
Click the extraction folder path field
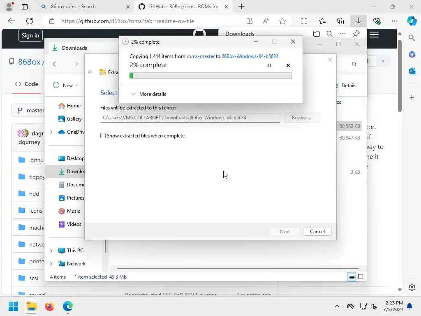click(x=190, y=118)
